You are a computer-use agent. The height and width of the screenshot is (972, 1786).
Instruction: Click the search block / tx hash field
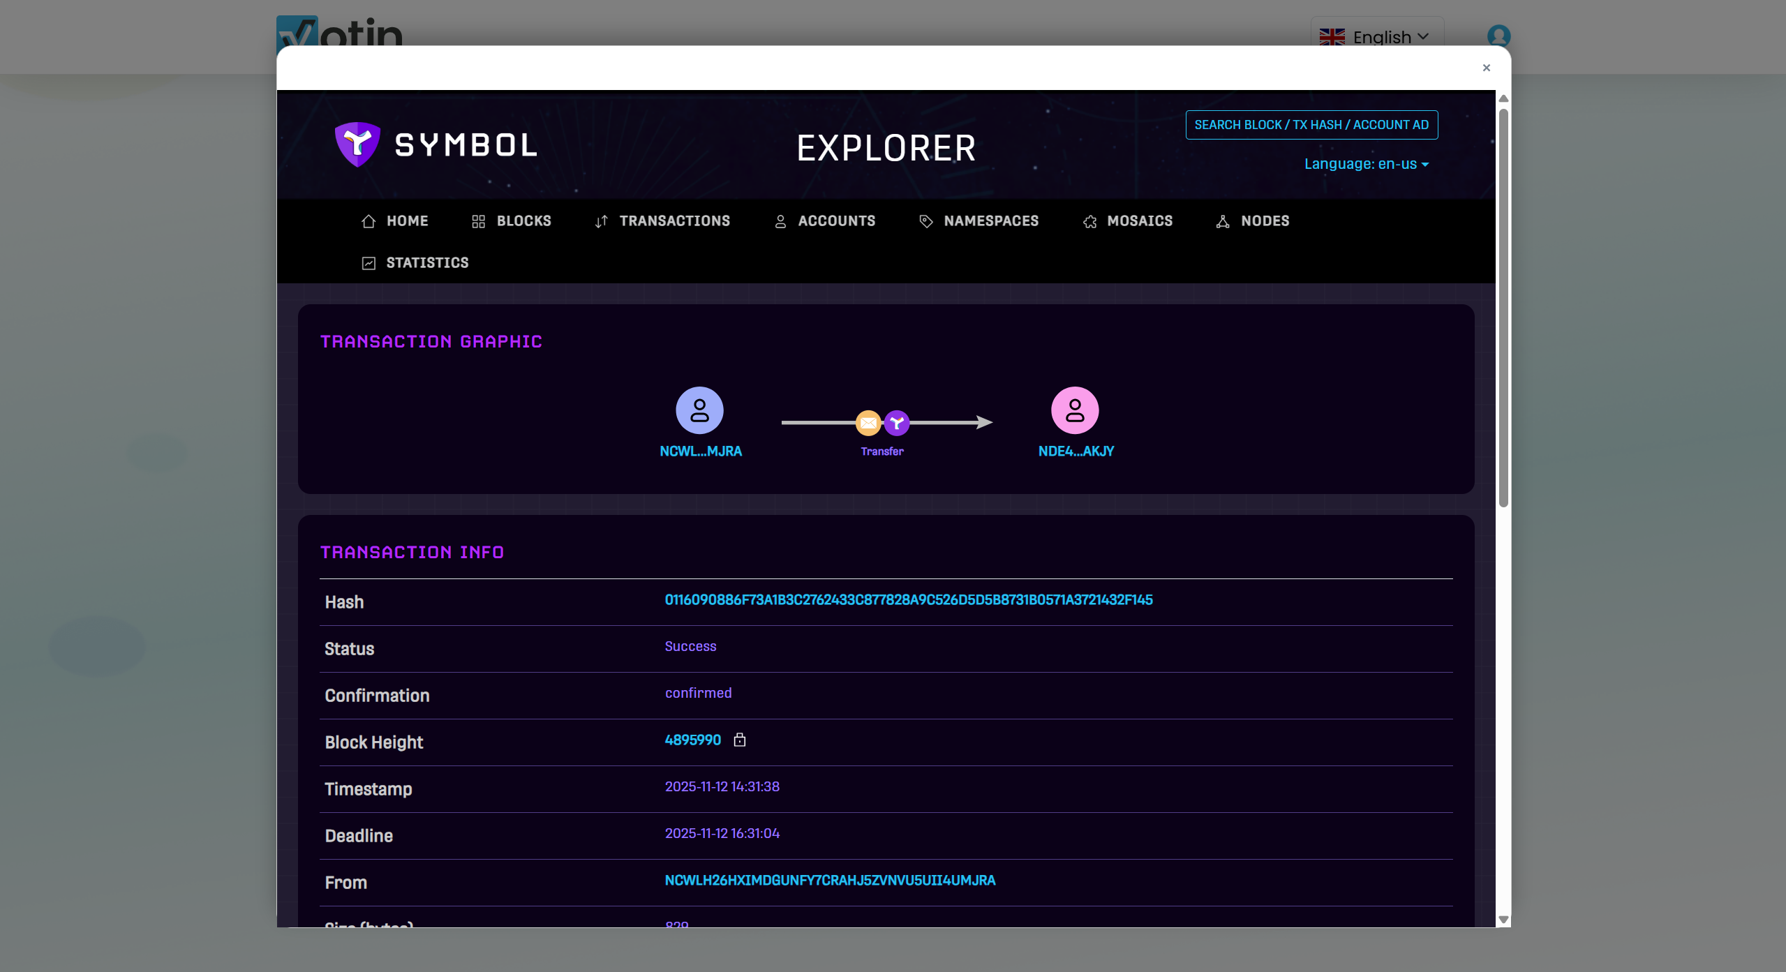click(x=1311, y=125)
